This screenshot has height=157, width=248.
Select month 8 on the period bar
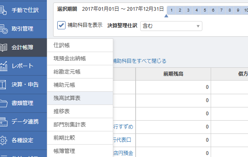(x=230, y=10)
